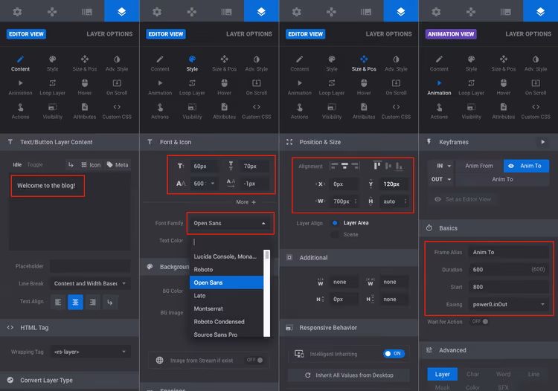The height and width of the screenshot is (391, 558).
Task: Open Attributes in Position & Size panel
Action: pos(364,112)
